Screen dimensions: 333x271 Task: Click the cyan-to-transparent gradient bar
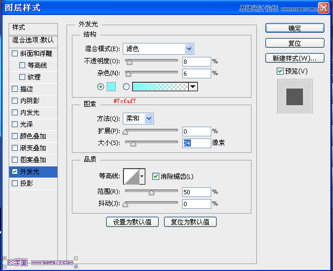point(160,87)
